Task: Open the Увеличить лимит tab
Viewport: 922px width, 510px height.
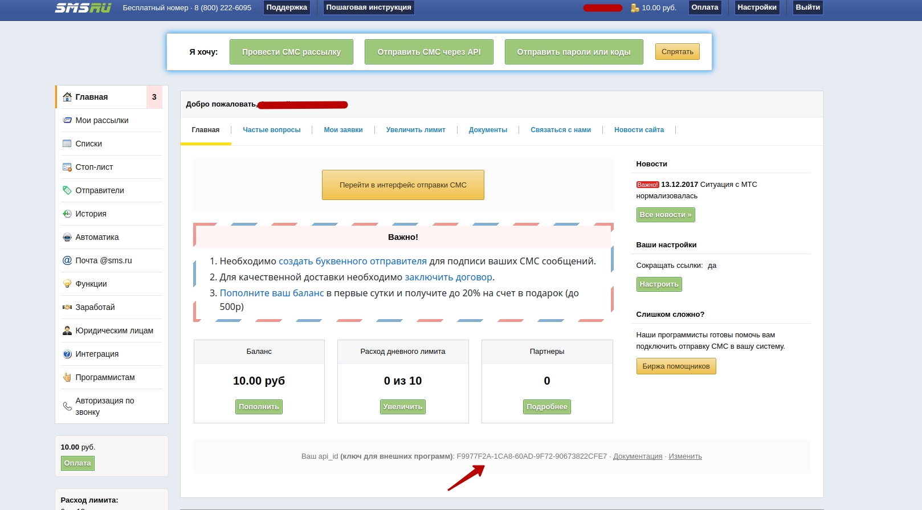Action: coord(416,130)
